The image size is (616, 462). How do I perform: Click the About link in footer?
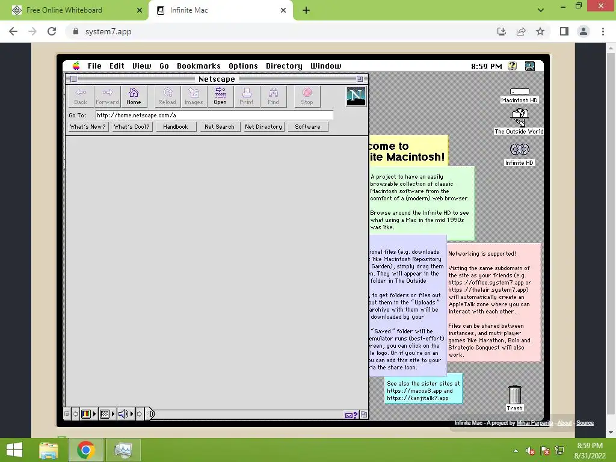pos(564,423)
